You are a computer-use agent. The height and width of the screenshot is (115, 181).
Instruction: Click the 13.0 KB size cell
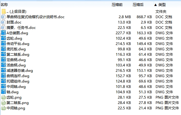click(124, 22)
